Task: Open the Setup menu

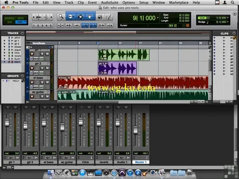Action: click(x=144, y=2)
